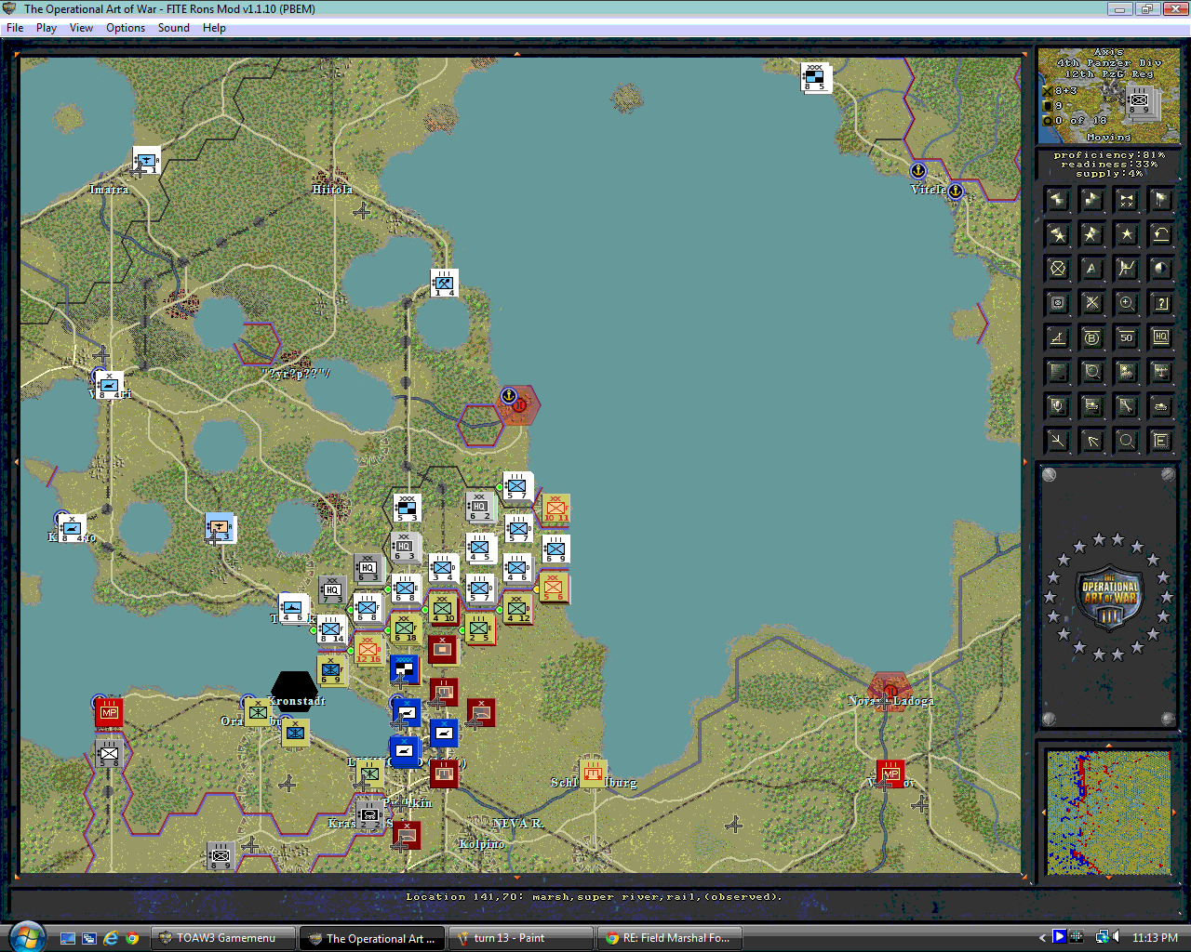The height and width of the screenshot is (952, 1191).
Task: Select the white unit marked 1 4
Action: tap(444, 283)
